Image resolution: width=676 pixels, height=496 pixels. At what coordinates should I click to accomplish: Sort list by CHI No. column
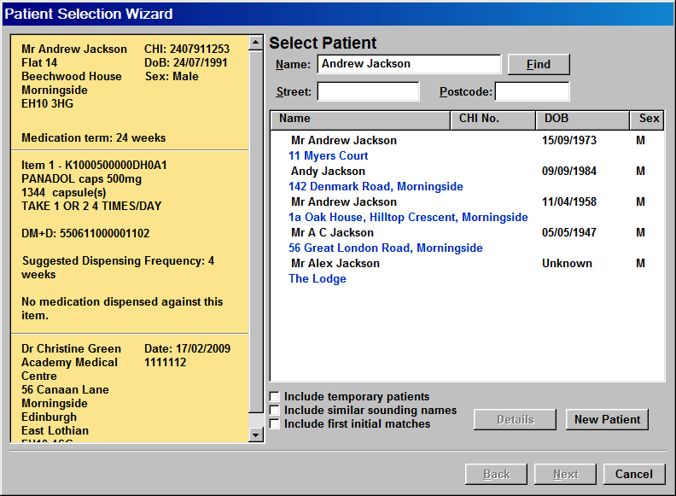click(492, 119)
